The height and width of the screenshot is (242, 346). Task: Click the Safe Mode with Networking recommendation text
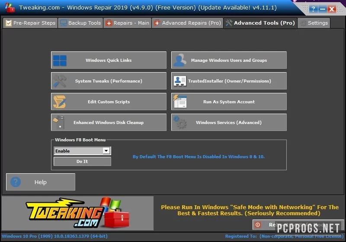click(x=250, y=210)
